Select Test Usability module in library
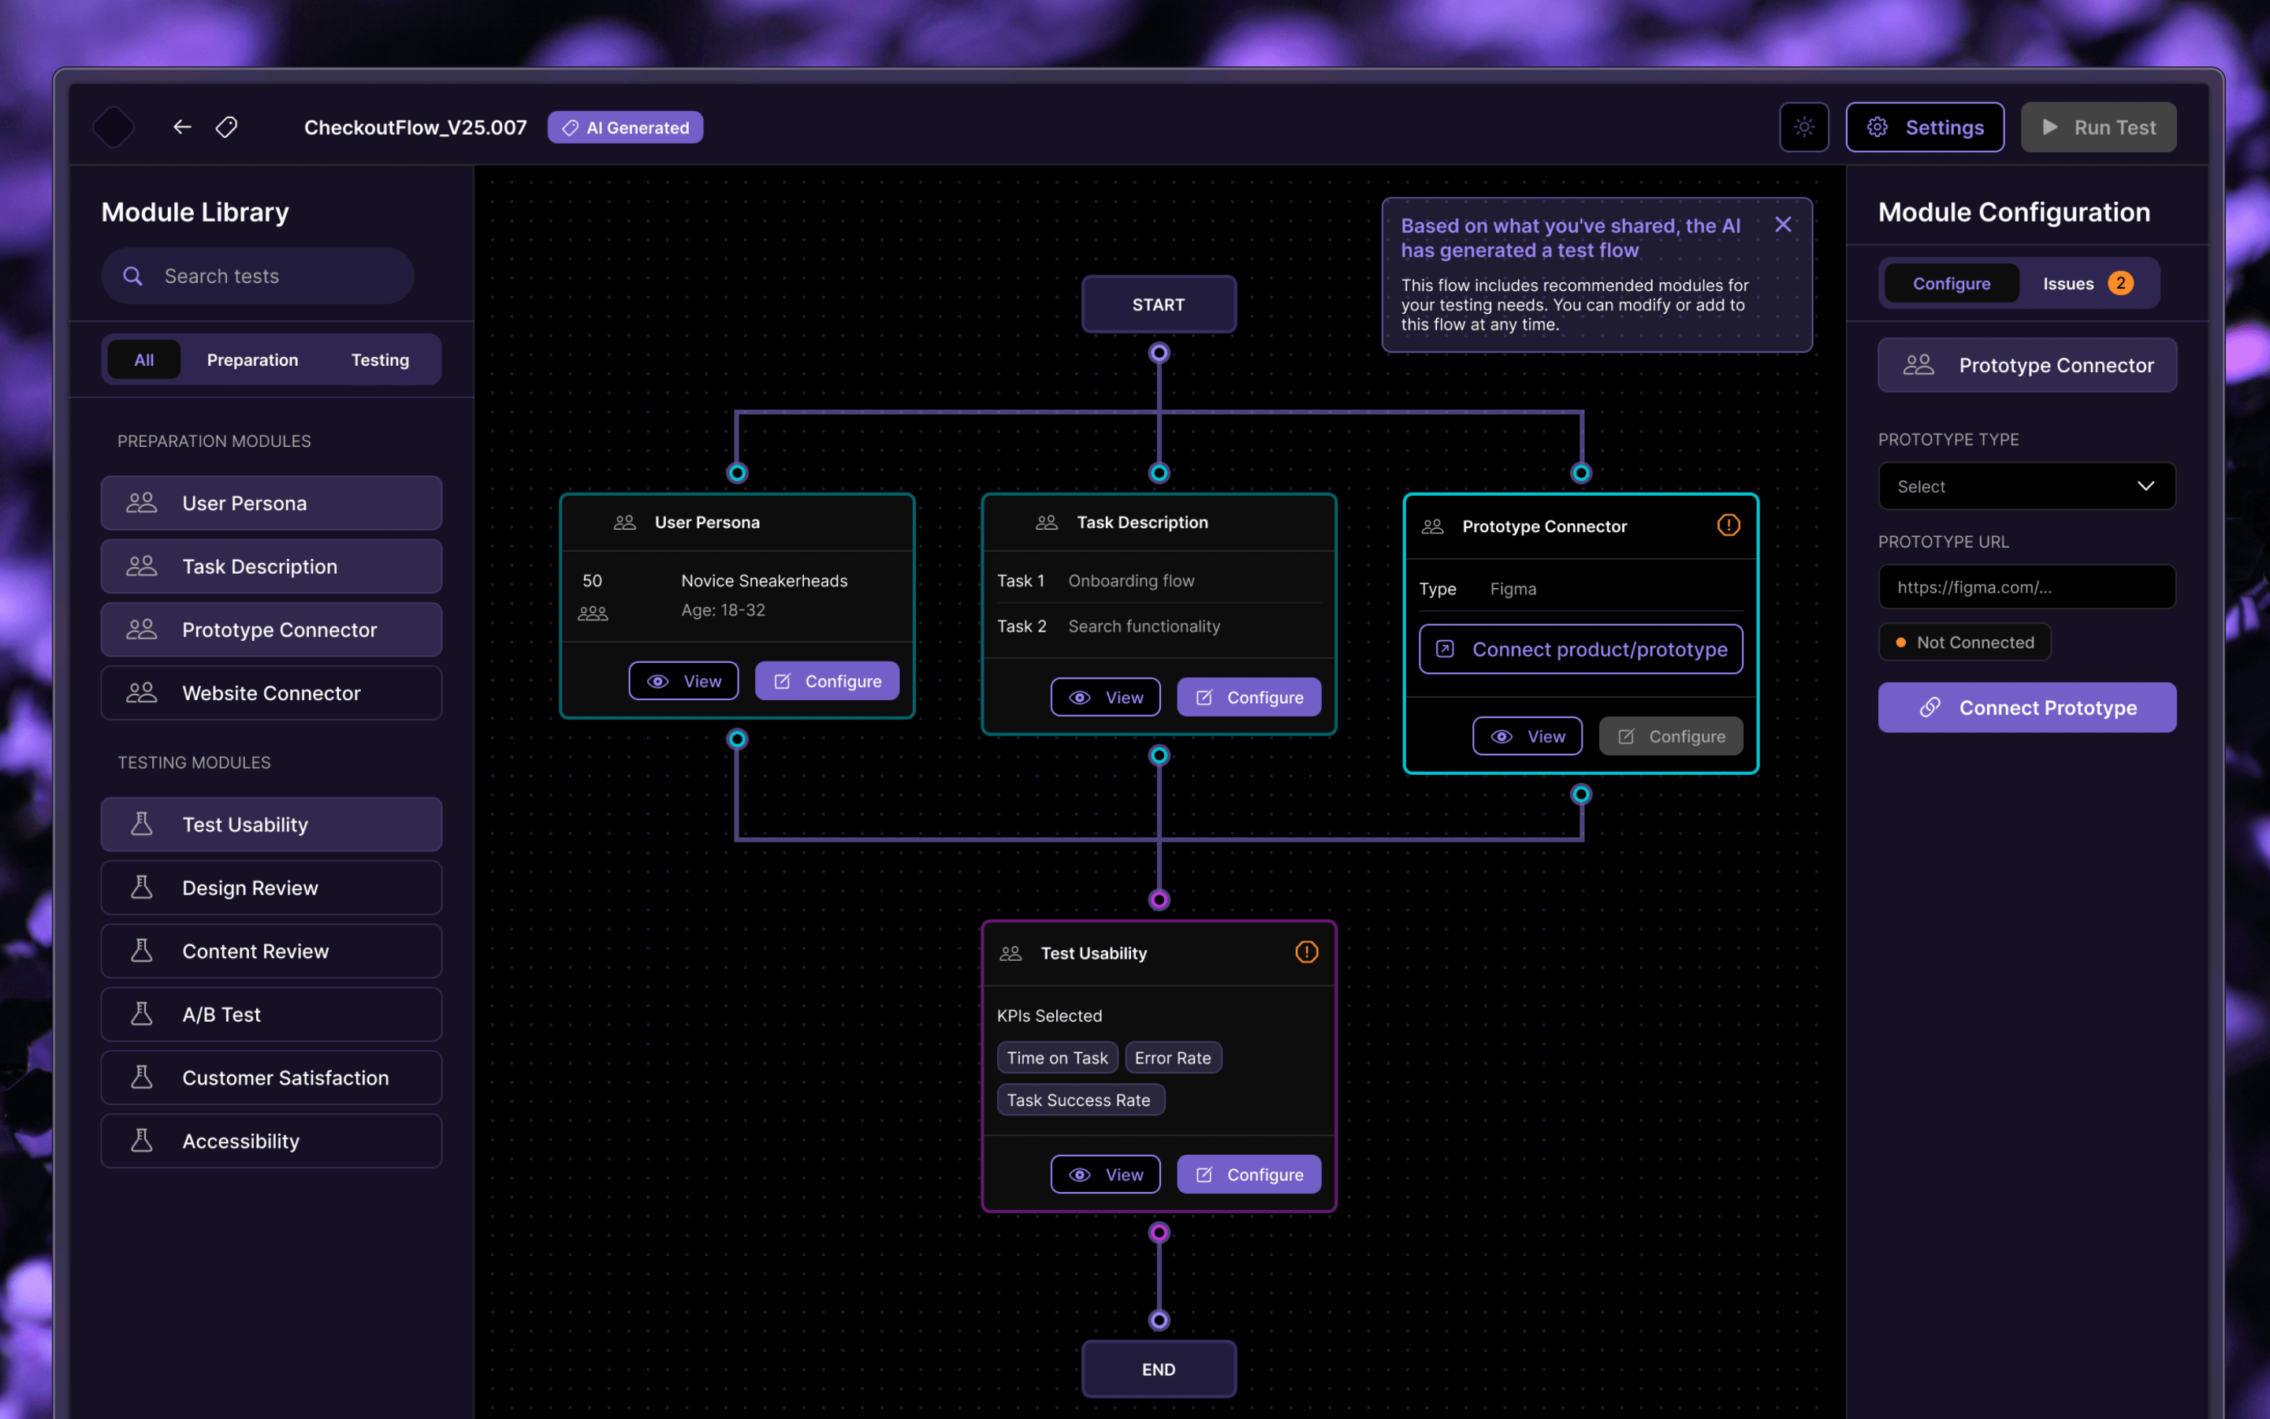This screenshot has width=2270, height=1419. 271,824
